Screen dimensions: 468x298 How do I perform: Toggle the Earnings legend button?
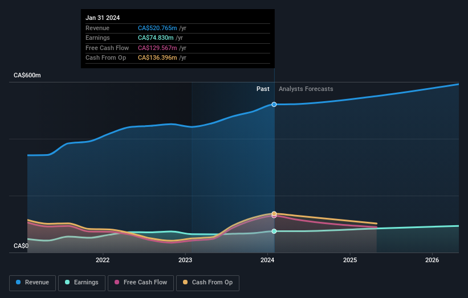point(82,283)
